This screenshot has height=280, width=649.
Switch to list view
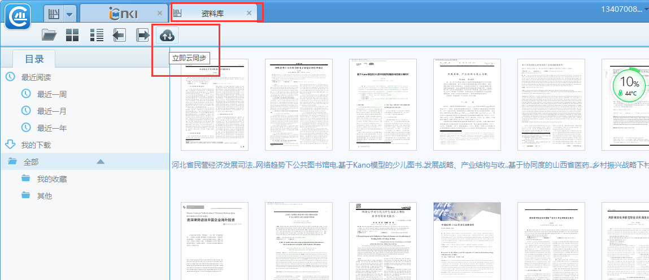[97, 36]
